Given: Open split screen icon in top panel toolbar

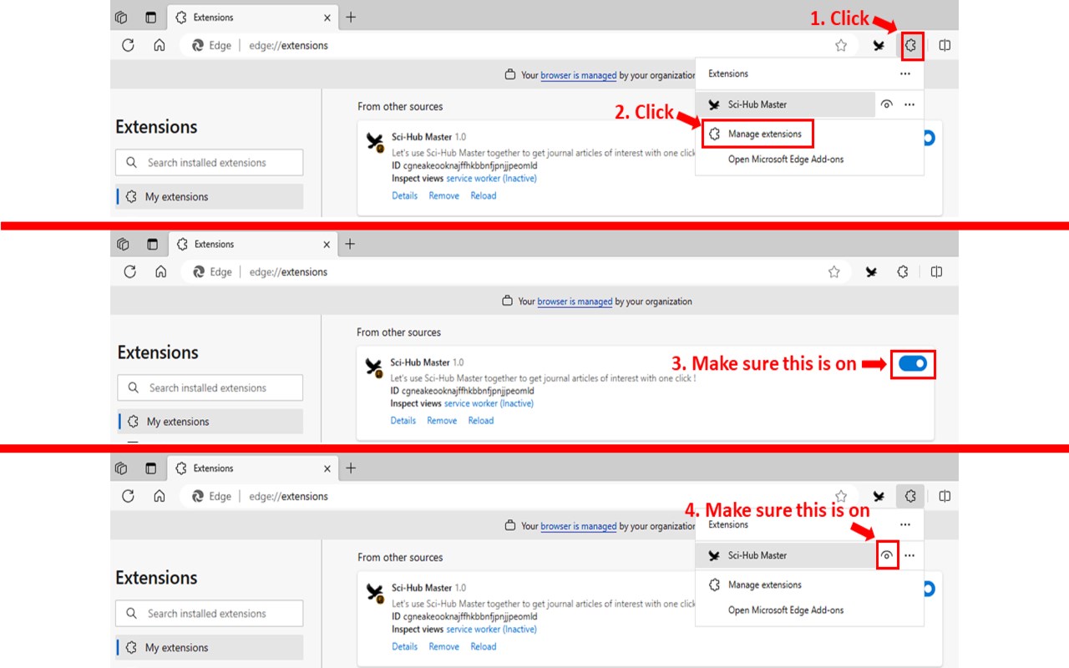Looking at the screenshot, I should point(945,46).
